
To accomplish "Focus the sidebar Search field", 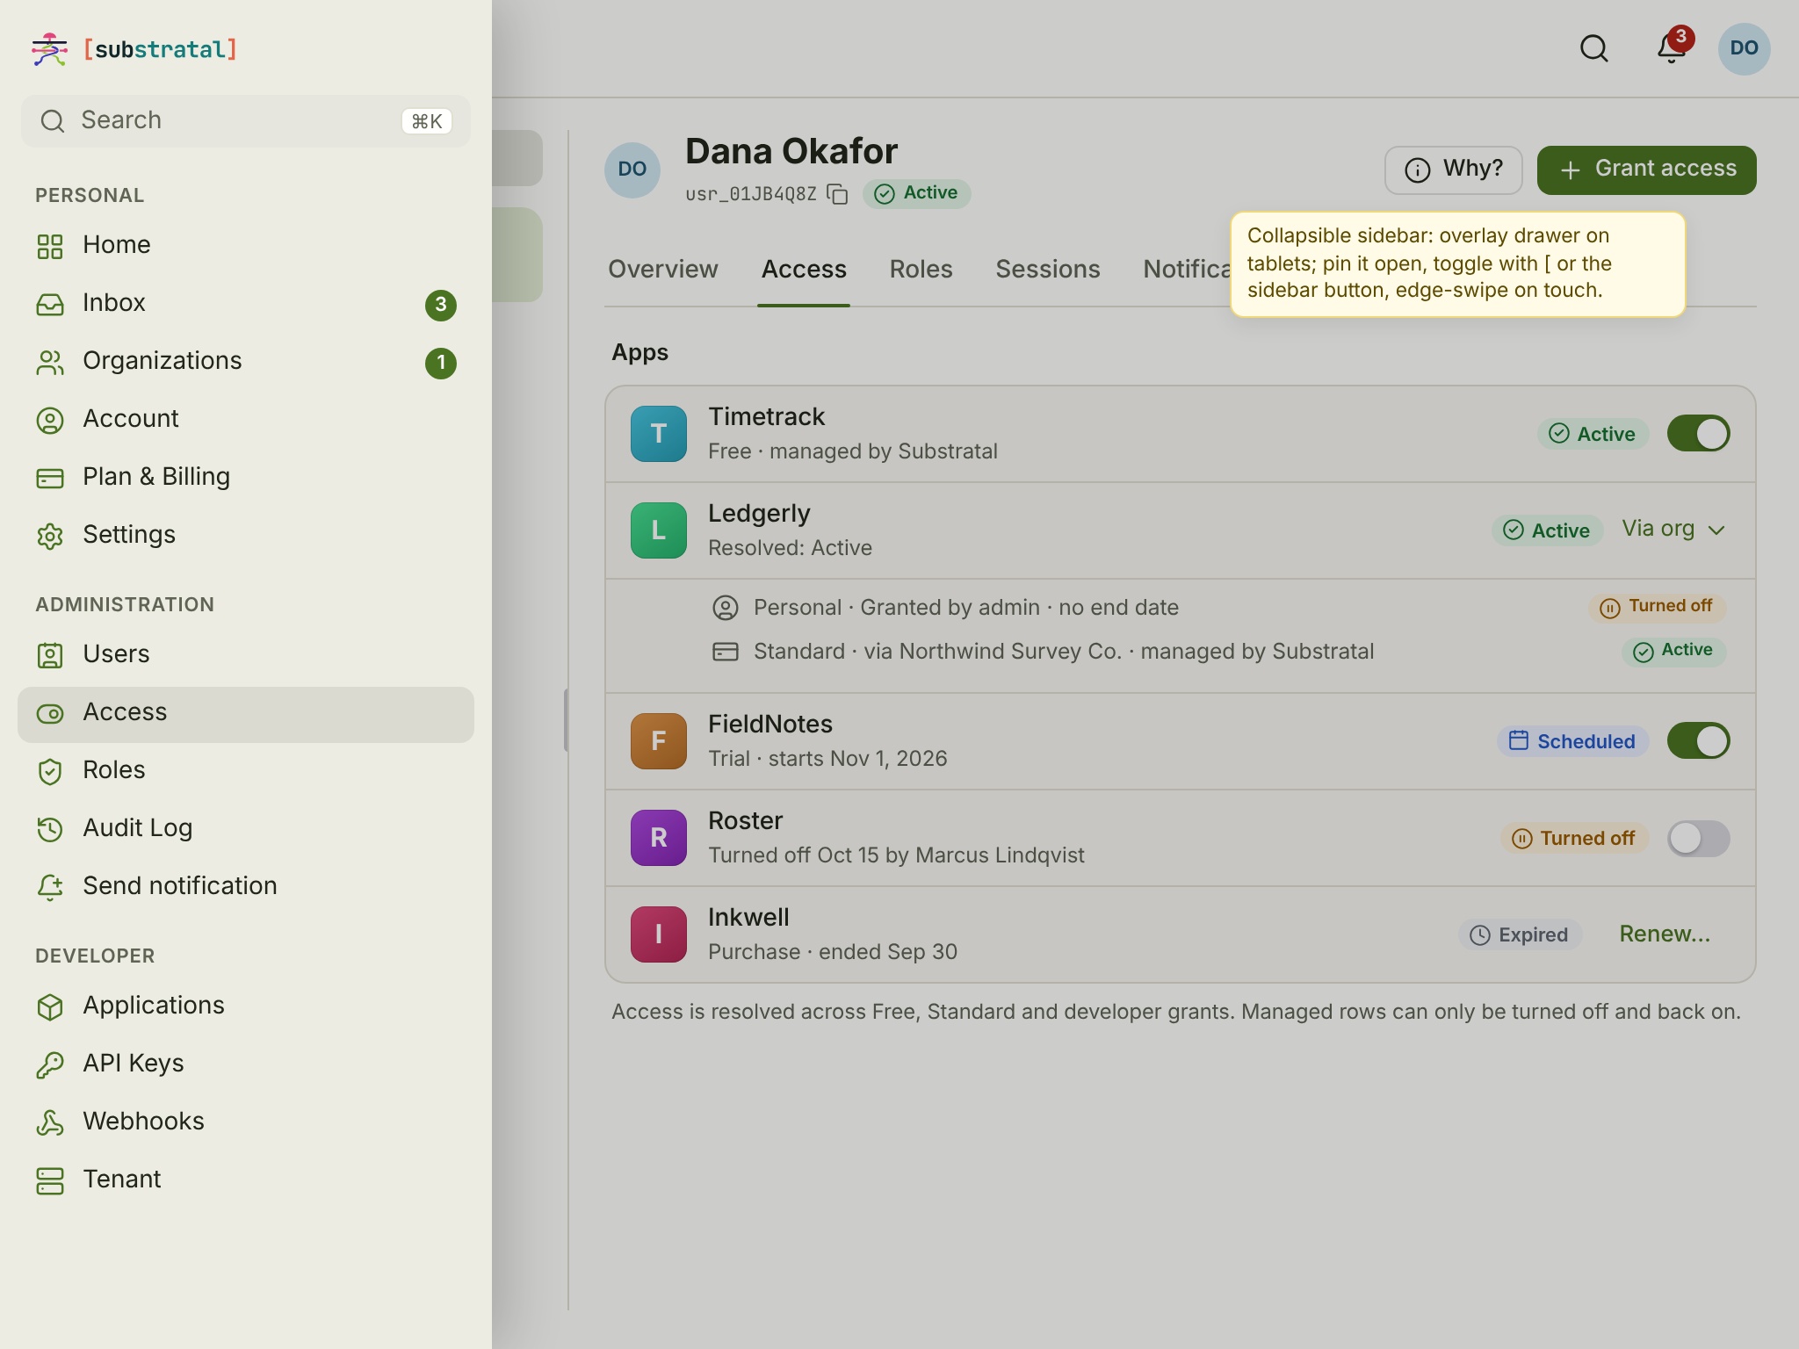I will (246, 121).
